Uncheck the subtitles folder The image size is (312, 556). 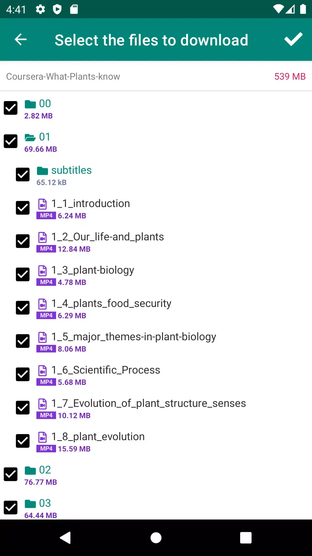tap(23, 175)
